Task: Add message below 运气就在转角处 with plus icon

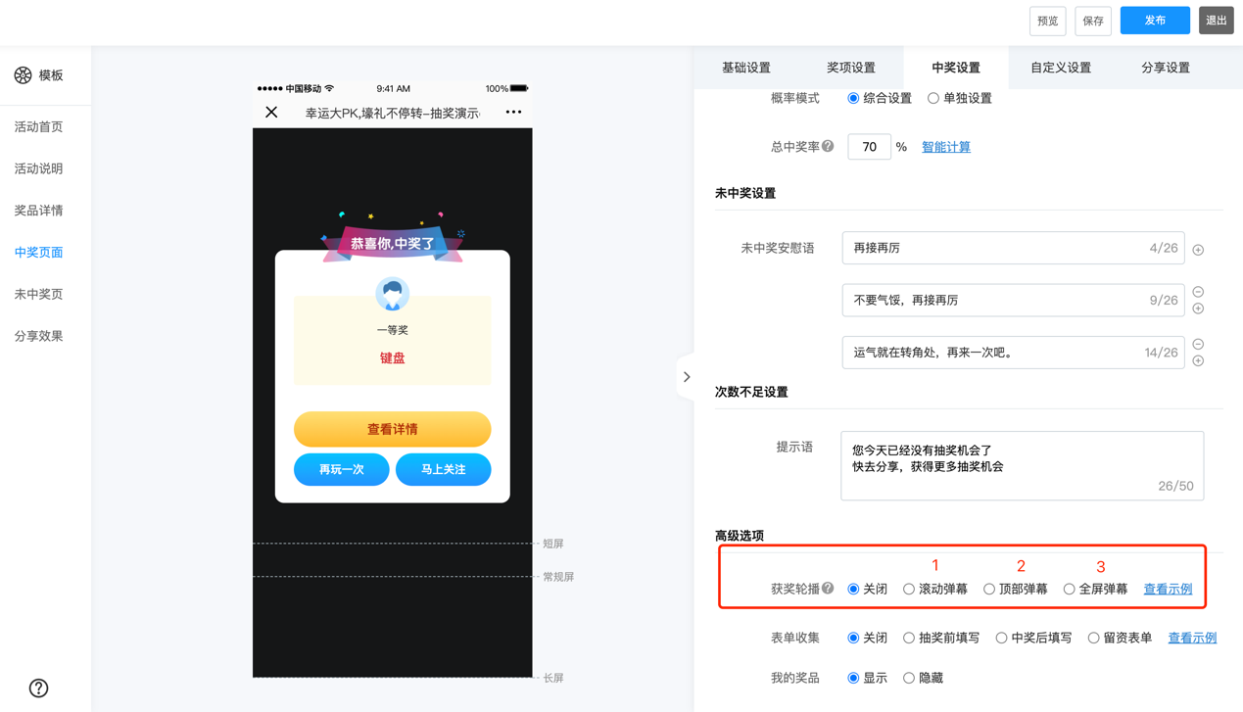Action: point(1198,361)
